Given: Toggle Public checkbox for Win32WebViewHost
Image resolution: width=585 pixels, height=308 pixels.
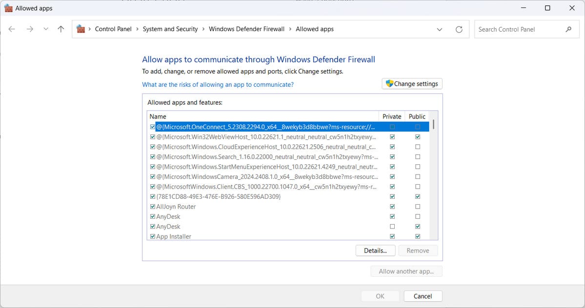Looking at the screenshot, I should pyautogui.click(x=418, y=137).
